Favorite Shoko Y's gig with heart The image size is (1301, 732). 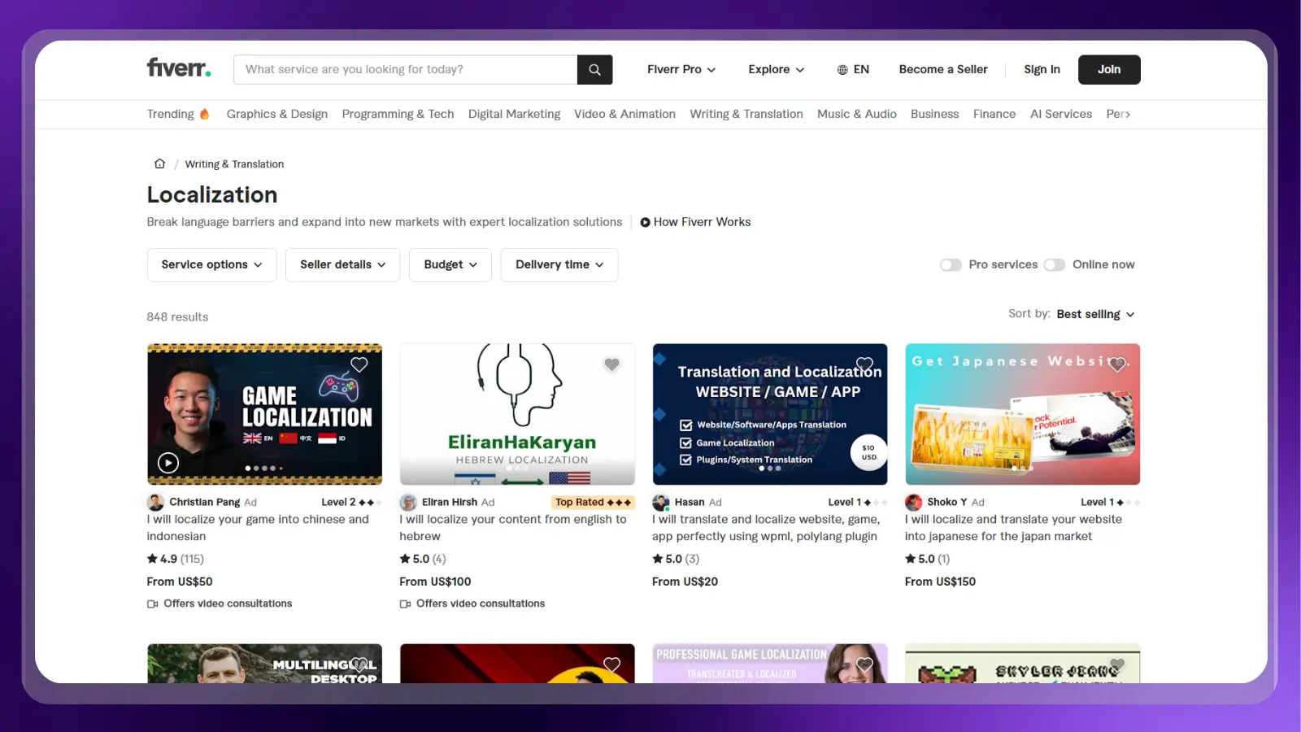pos(1117,364)
